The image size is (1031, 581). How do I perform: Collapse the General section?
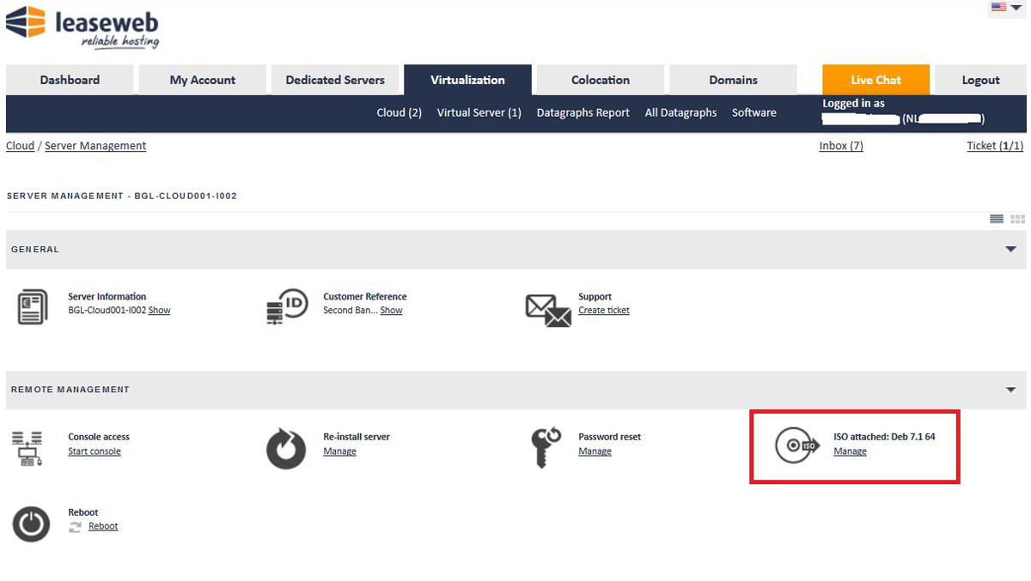(x=1010, y=250)
